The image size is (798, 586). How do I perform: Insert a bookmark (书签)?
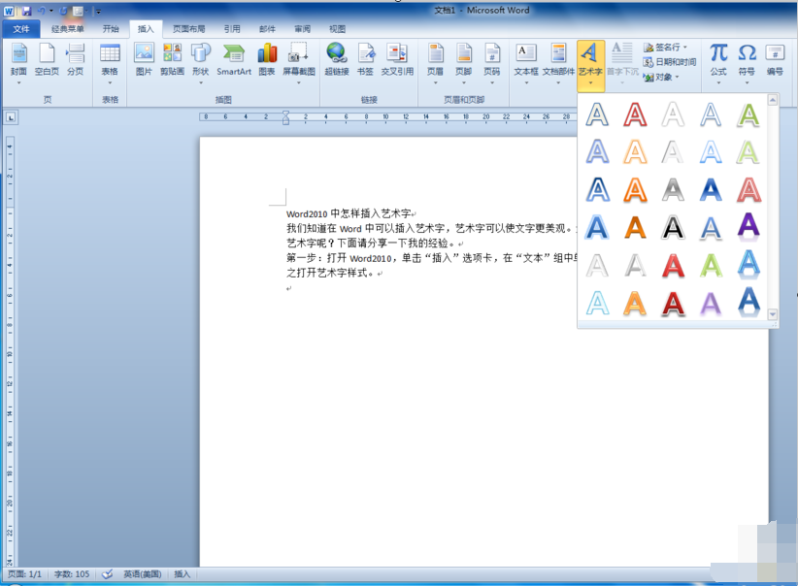pos(365,60)
